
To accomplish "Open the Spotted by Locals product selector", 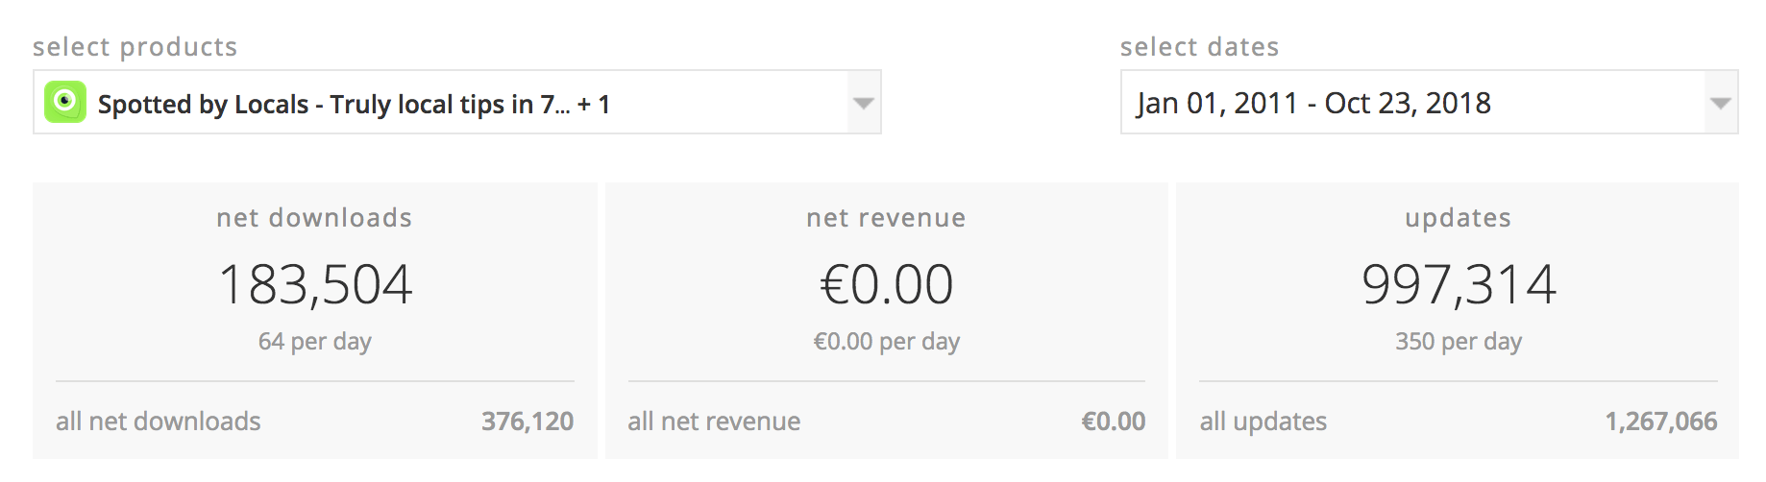I will coord(457,102).
